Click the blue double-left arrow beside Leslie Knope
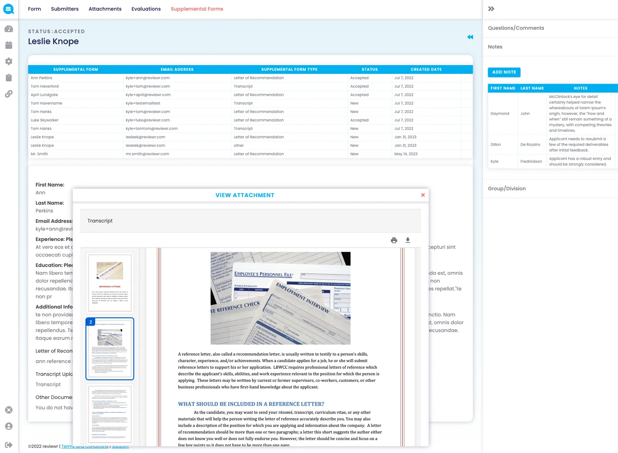Viewport: 618px width, 453px height. (470, 37)
